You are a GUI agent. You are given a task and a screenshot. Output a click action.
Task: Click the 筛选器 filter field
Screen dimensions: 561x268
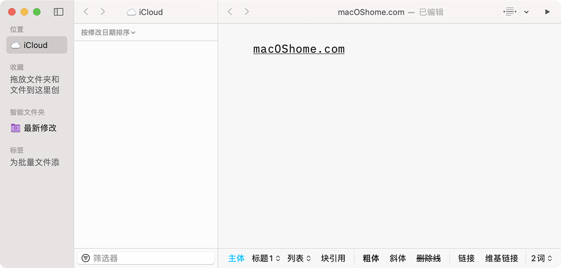point(145,258)
